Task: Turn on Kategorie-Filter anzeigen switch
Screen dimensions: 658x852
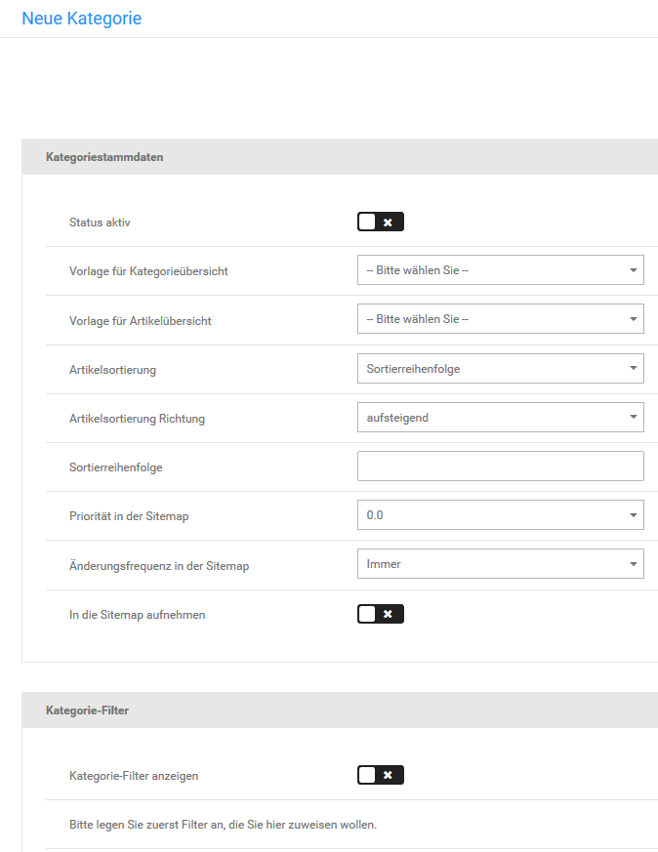Action: [x=380, y=775]
